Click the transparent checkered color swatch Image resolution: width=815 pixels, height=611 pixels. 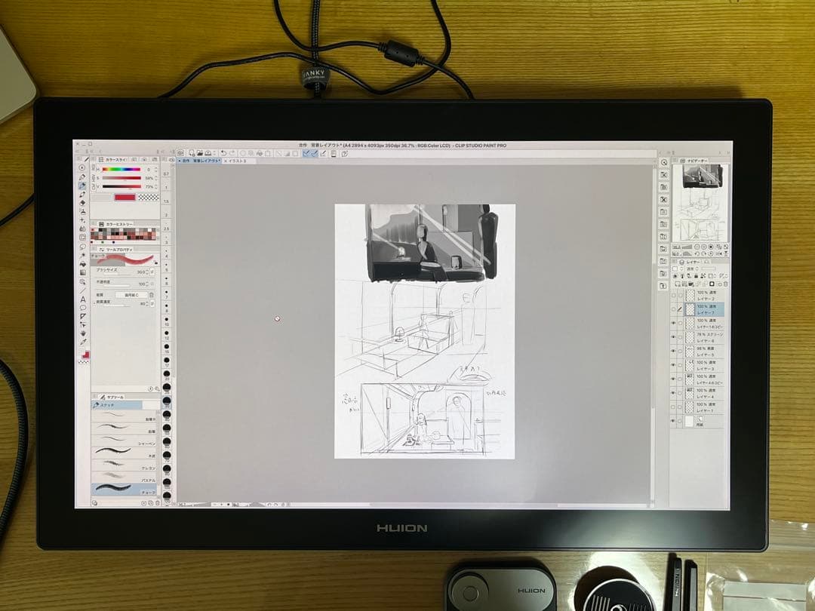pos(149,197)
